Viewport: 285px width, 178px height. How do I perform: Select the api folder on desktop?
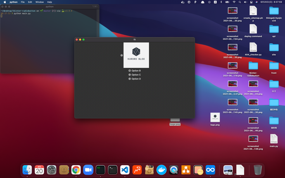(274, 31)
